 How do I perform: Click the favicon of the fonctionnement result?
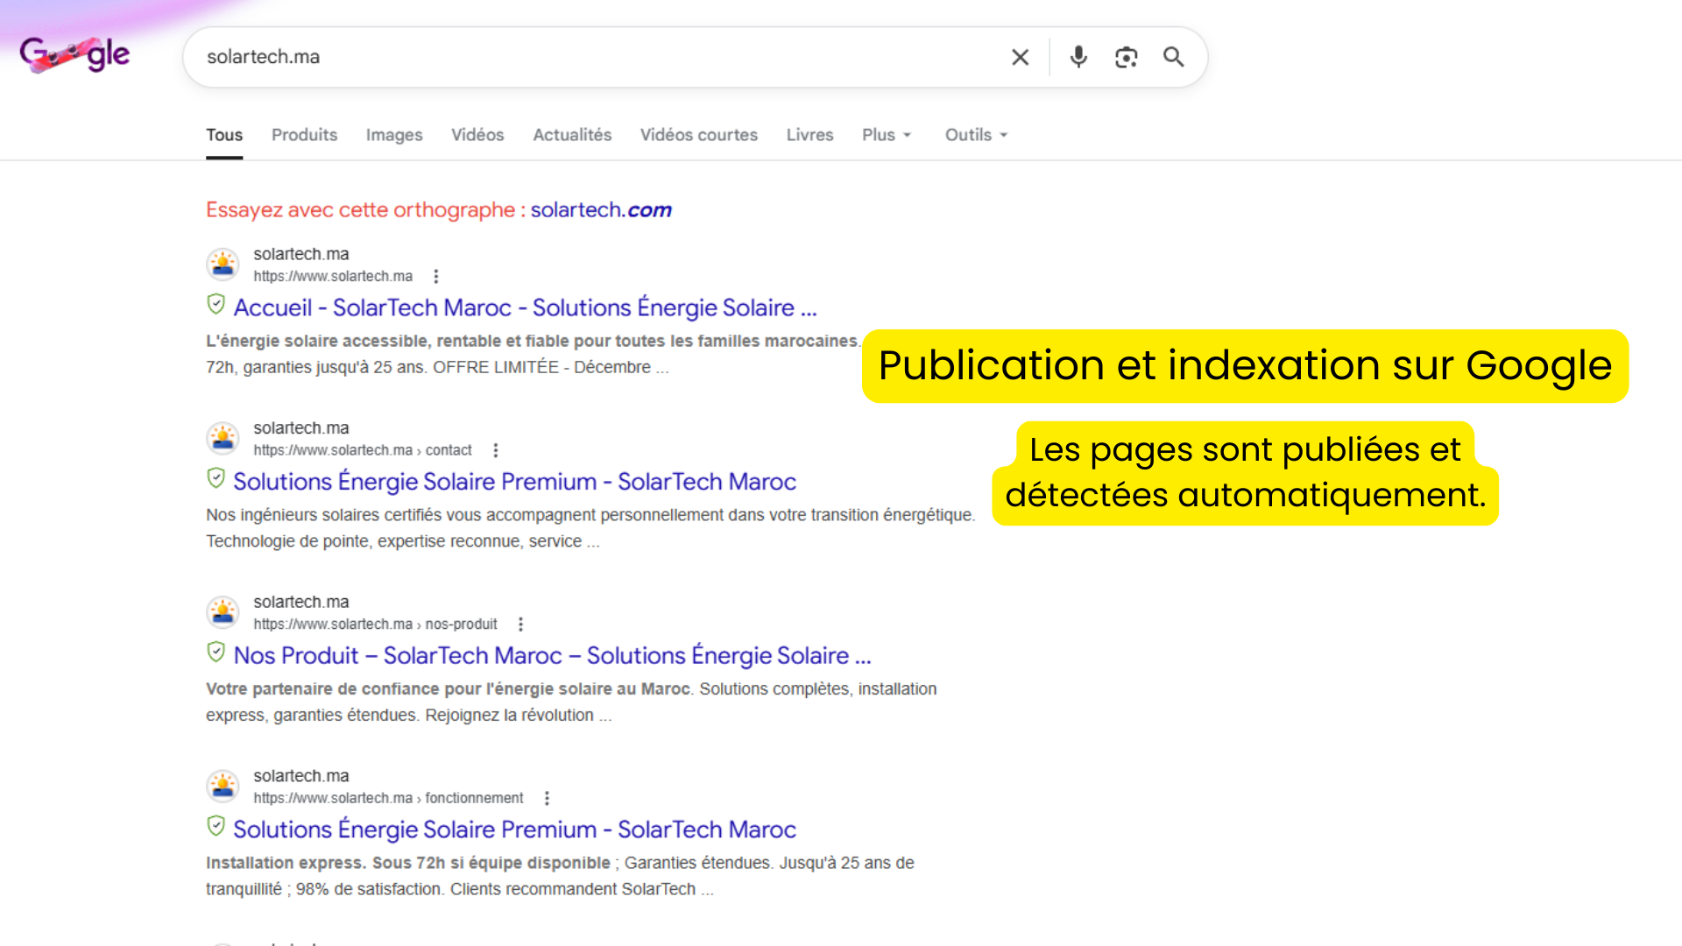(x=223, y=787)
